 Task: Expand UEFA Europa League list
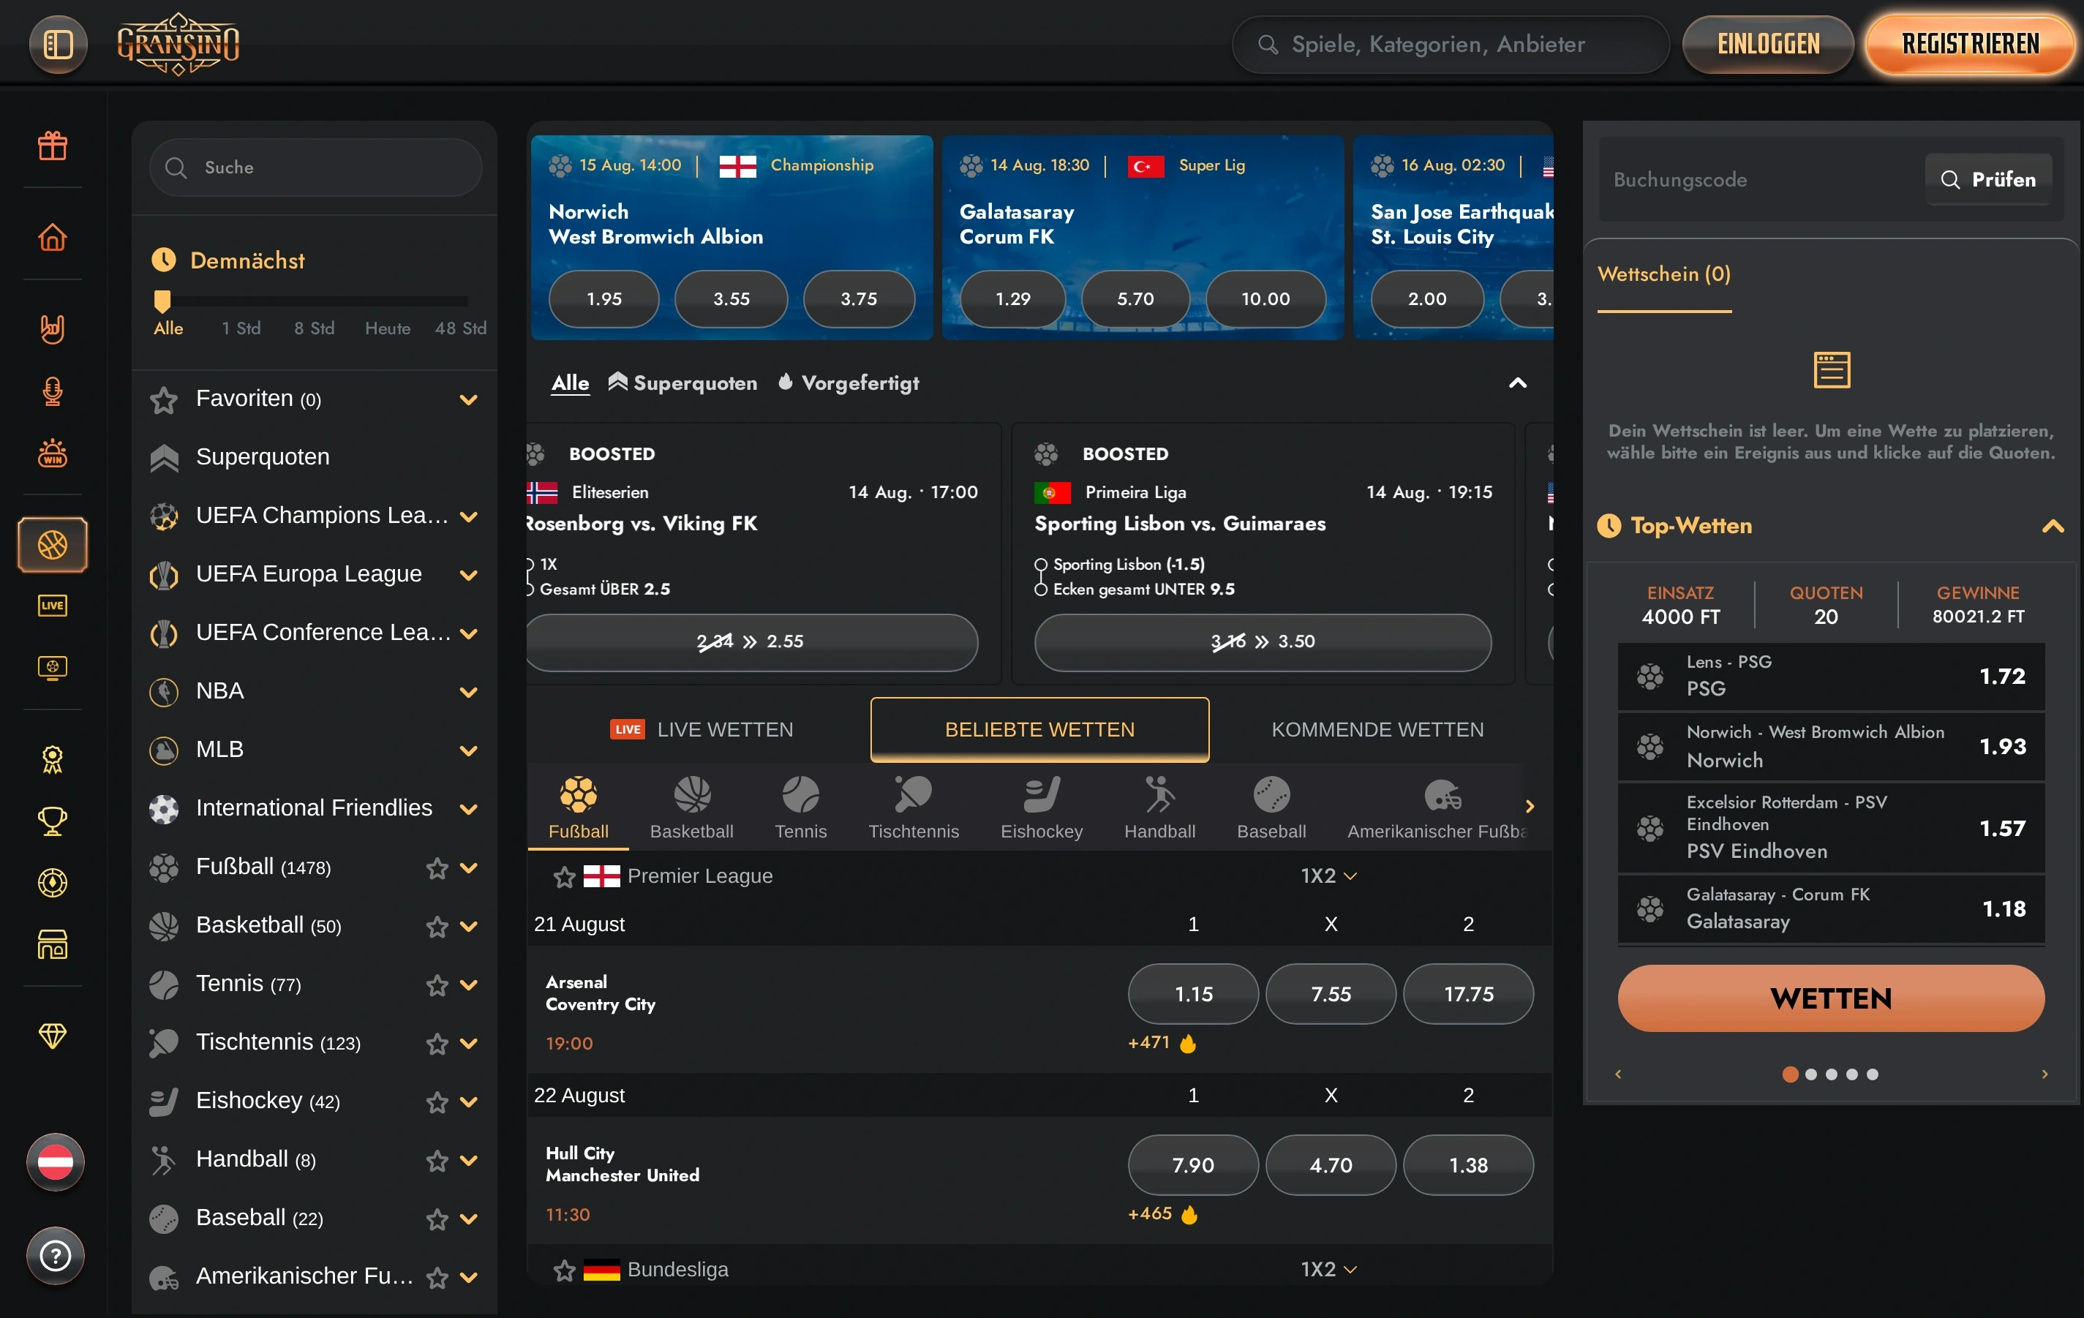(x=468, y=576)
